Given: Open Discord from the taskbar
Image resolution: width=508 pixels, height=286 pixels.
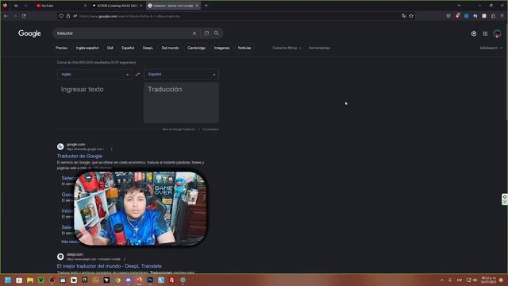Looking at the screenshot, I should [x=129, y=280].
